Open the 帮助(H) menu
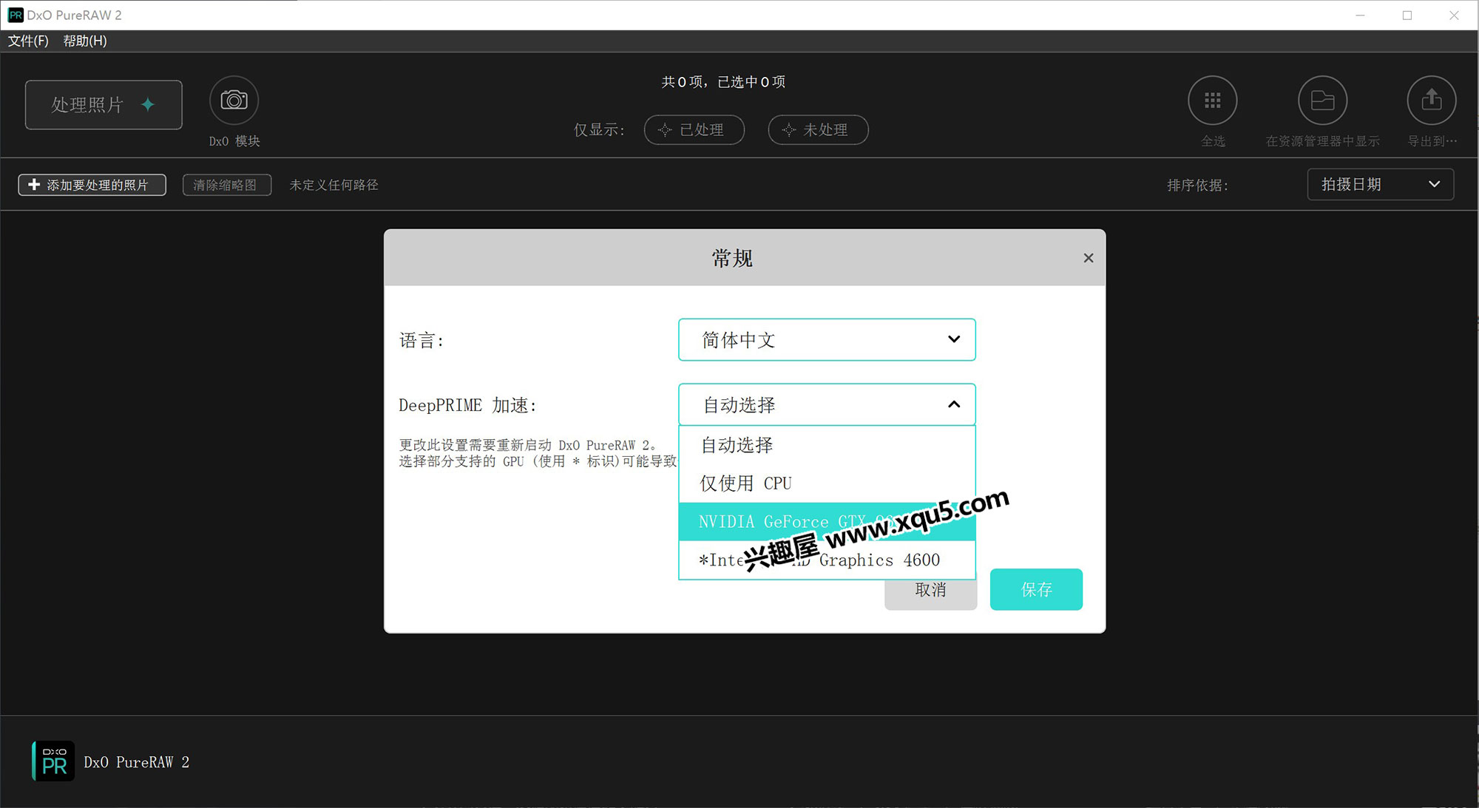The height and width of the screenshot is (808, 1479). click(x=85, y=41)
